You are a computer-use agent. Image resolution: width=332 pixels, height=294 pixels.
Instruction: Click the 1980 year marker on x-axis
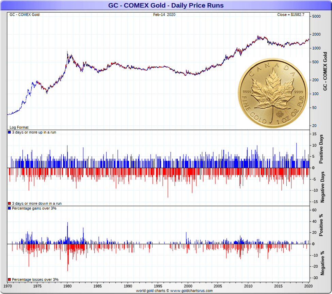[67, 286]
